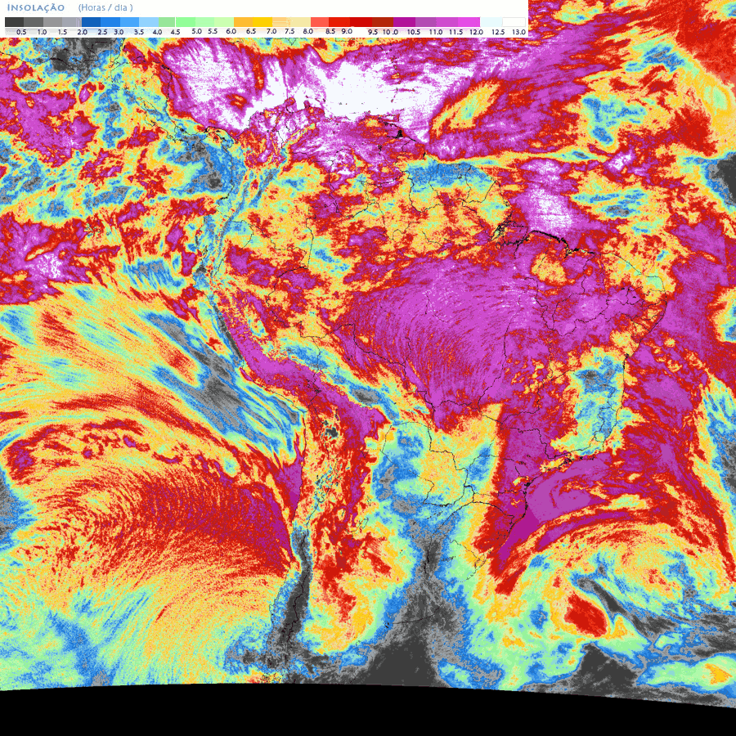The image size is (736, 736).
Task: Click the '6.0' legend value
Action: point(231,31)
